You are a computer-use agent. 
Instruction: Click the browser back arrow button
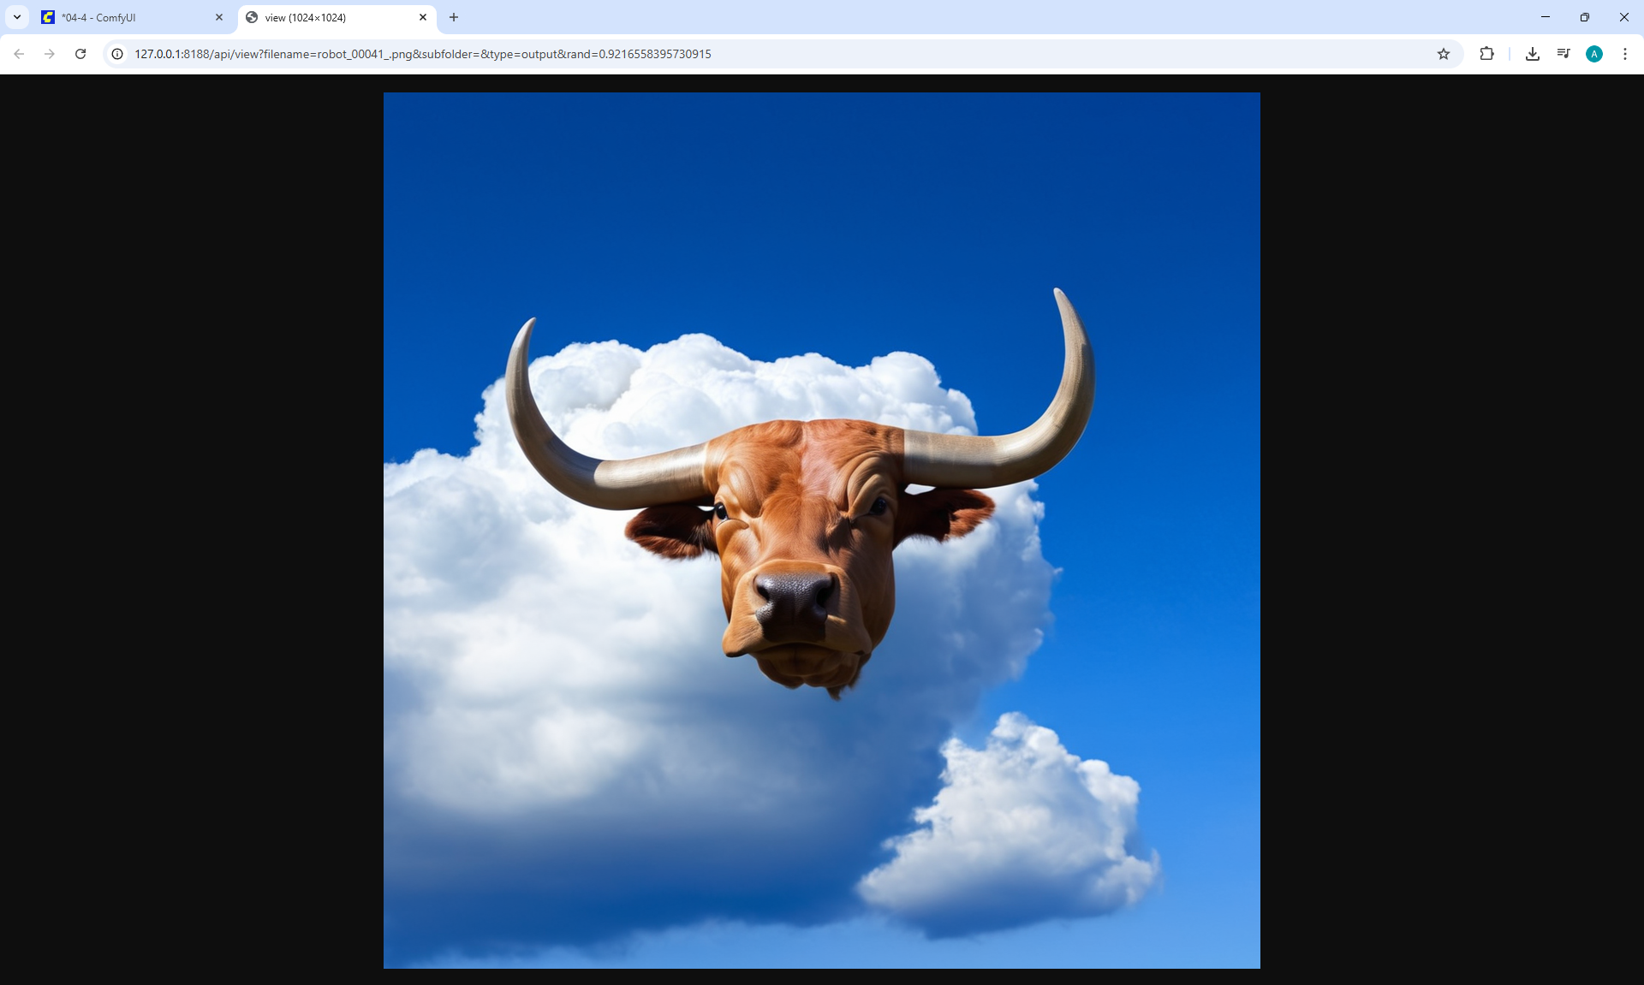tap(19, 54)
